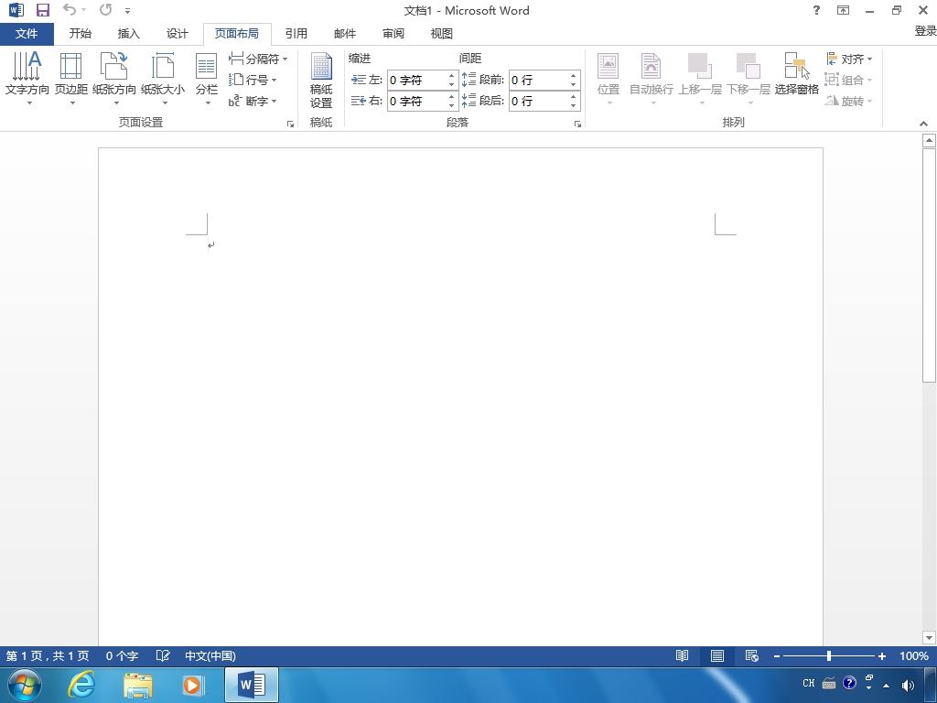937x703 pixels.
Task: Click the Word logo in the title bar
Action: point(16,10)
